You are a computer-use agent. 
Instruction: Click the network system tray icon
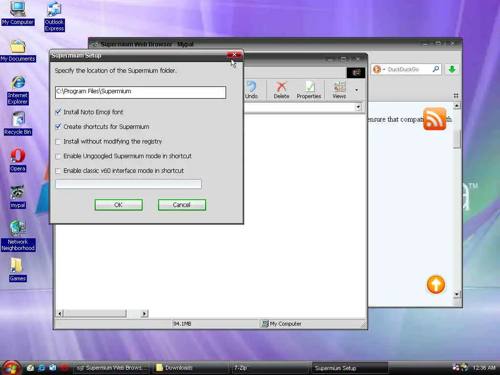456,367
